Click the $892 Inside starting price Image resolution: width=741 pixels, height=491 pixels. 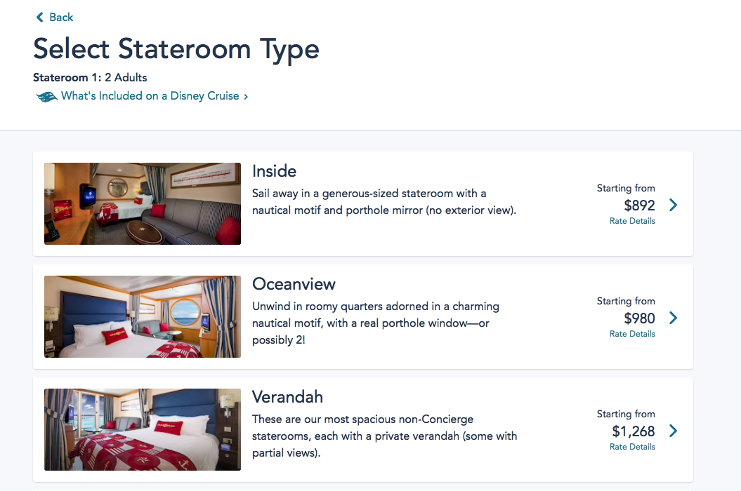(639, 205)
